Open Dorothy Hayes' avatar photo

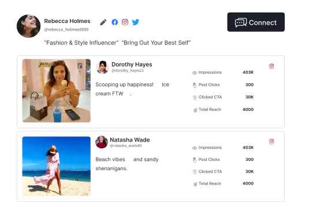[x=102, y=67]
